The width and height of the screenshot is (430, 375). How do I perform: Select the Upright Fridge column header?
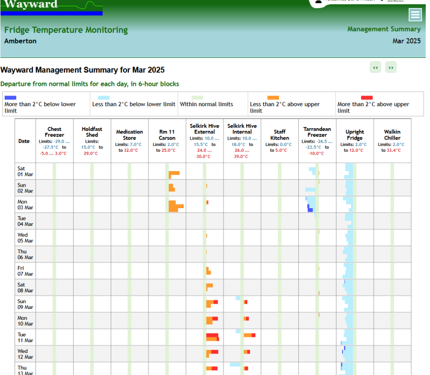tap(355, 135)
